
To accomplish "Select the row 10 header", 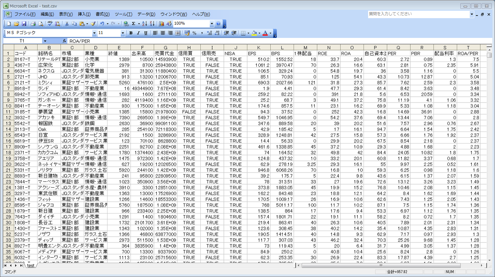I will 8,106.
